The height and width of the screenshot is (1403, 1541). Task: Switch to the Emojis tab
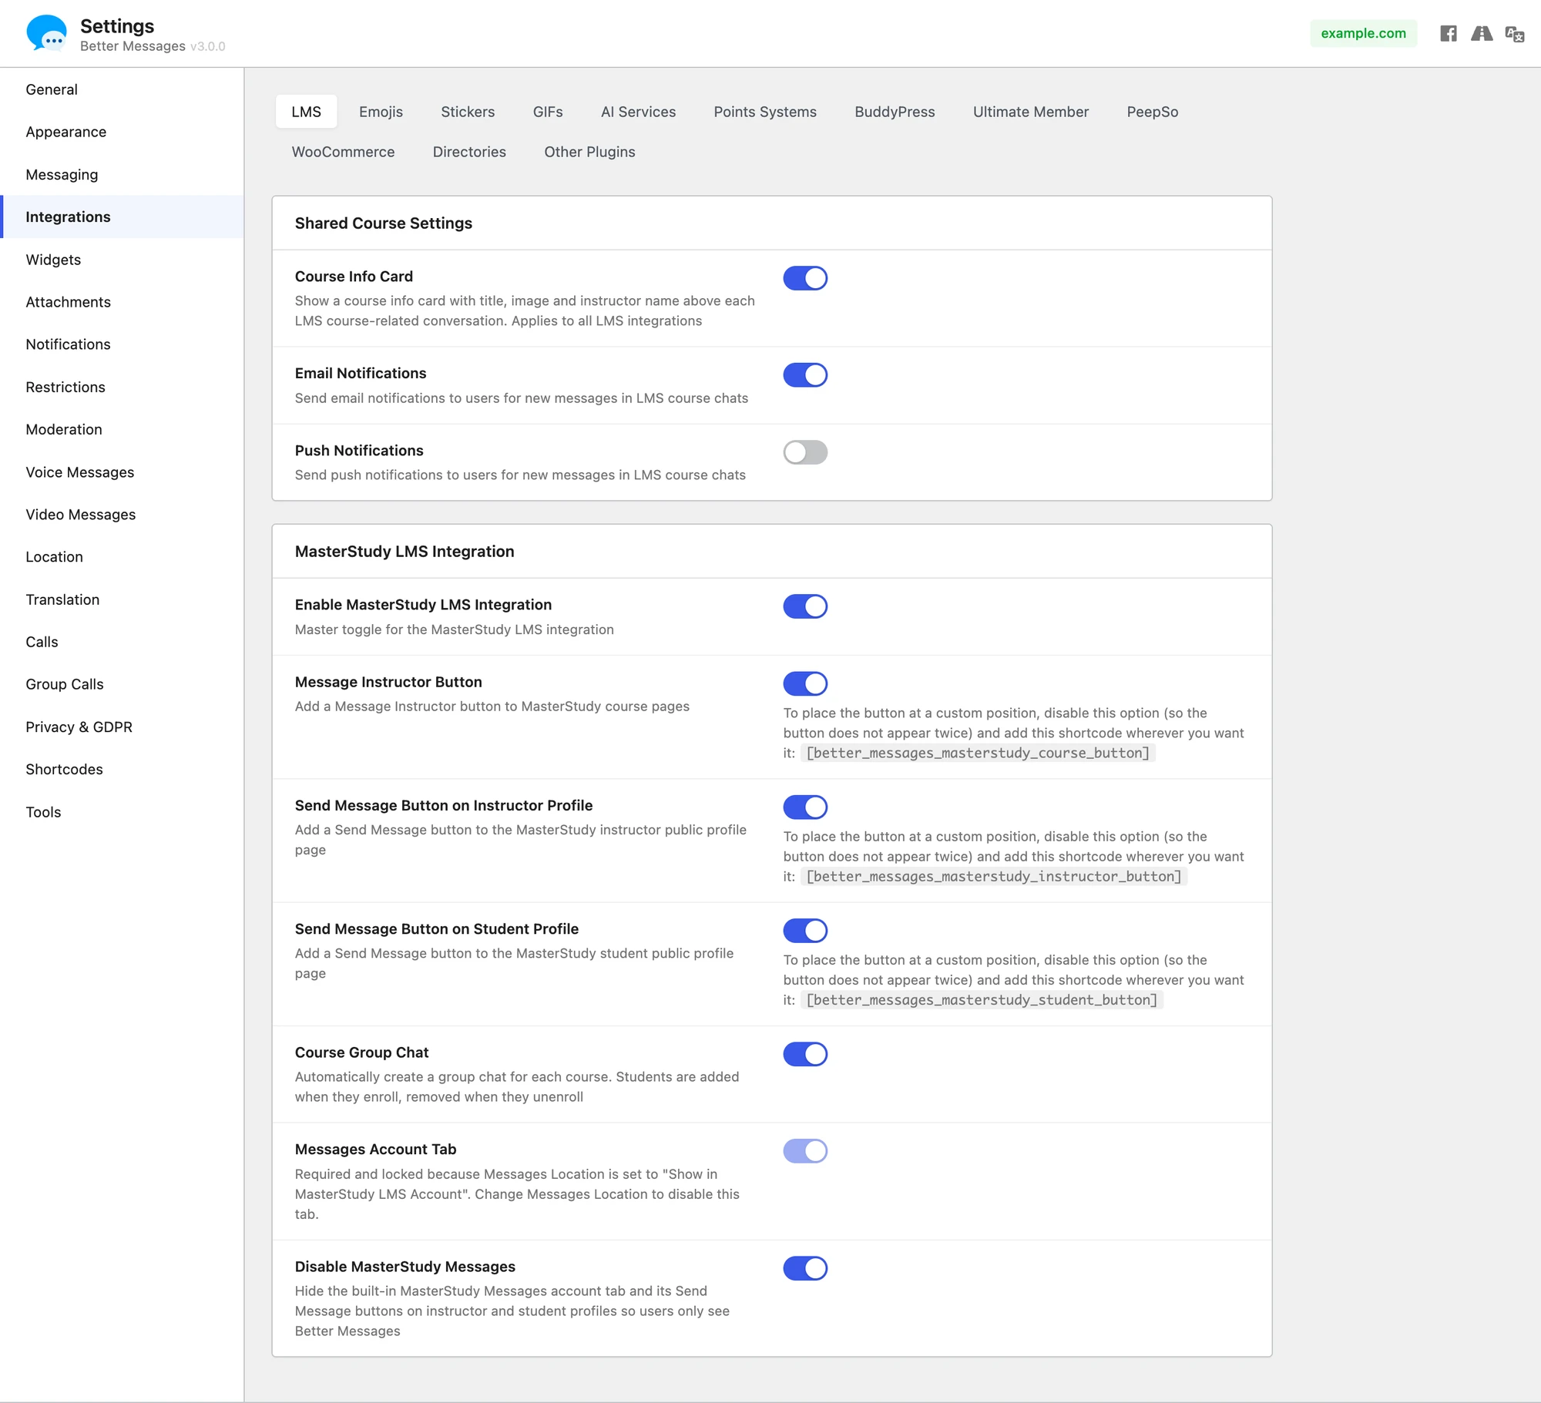coord(381,112)
